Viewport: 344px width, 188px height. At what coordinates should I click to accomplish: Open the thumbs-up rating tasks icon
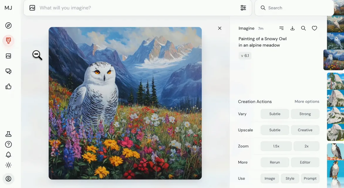pos(8,87)
